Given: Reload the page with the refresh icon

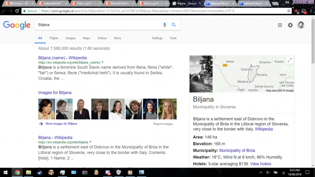Looking at the screenshot, I should [x=17, y=11].
